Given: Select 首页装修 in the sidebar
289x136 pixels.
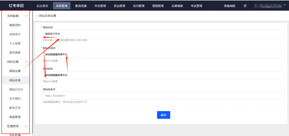Looking at the screenshot, I should coord(15,53).
